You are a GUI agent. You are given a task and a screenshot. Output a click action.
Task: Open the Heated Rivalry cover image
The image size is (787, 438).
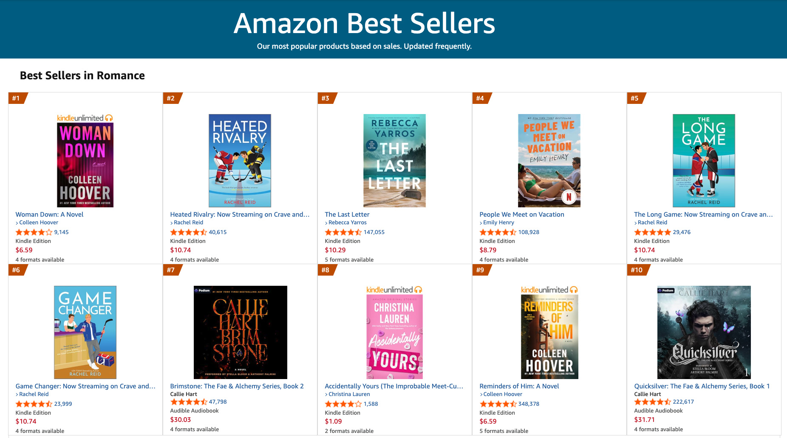click(x=240, y=160)
